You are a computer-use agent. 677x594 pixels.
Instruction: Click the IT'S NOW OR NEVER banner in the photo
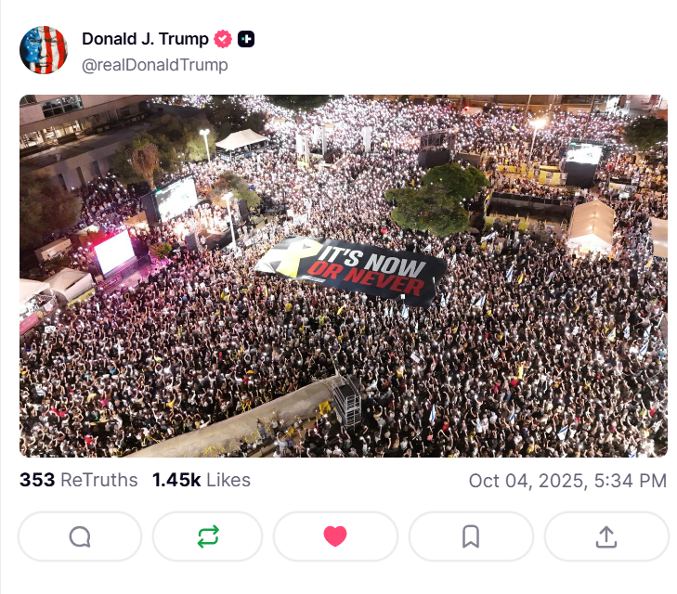pos(352,271)
